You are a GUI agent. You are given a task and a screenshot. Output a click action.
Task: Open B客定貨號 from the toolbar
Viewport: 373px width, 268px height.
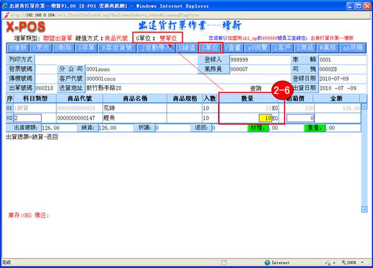coord(118,48)
